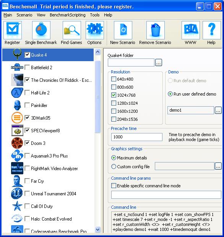224x237 pixels.
Task: Click the Unreal Tournament 2004 icon
Action: (x=17, y=193)
